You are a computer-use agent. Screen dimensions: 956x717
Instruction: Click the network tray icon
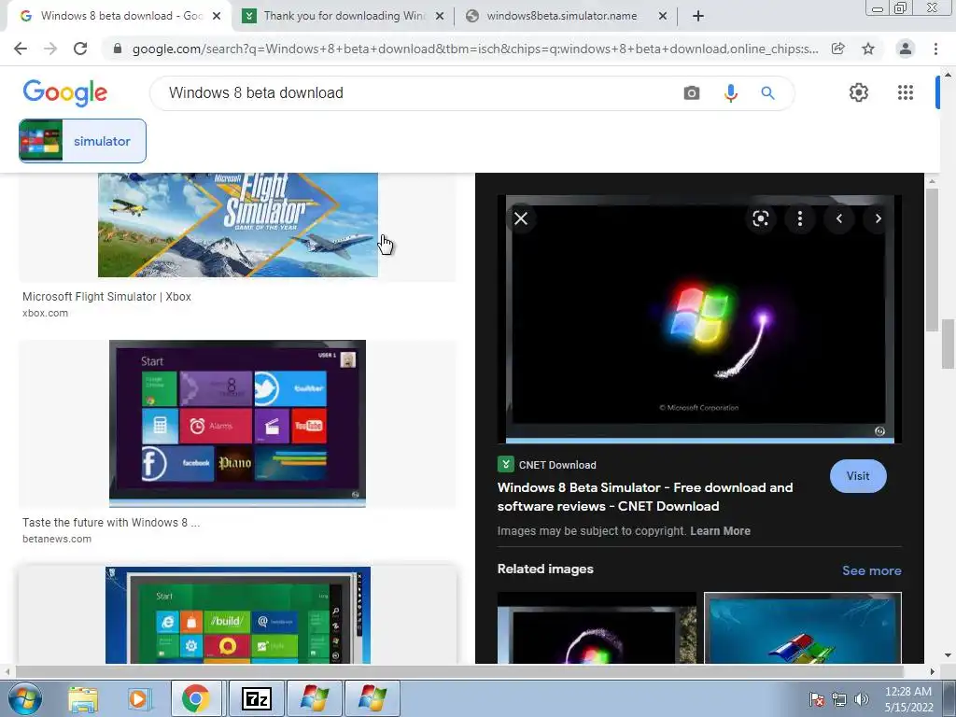(x=839, y=699)
